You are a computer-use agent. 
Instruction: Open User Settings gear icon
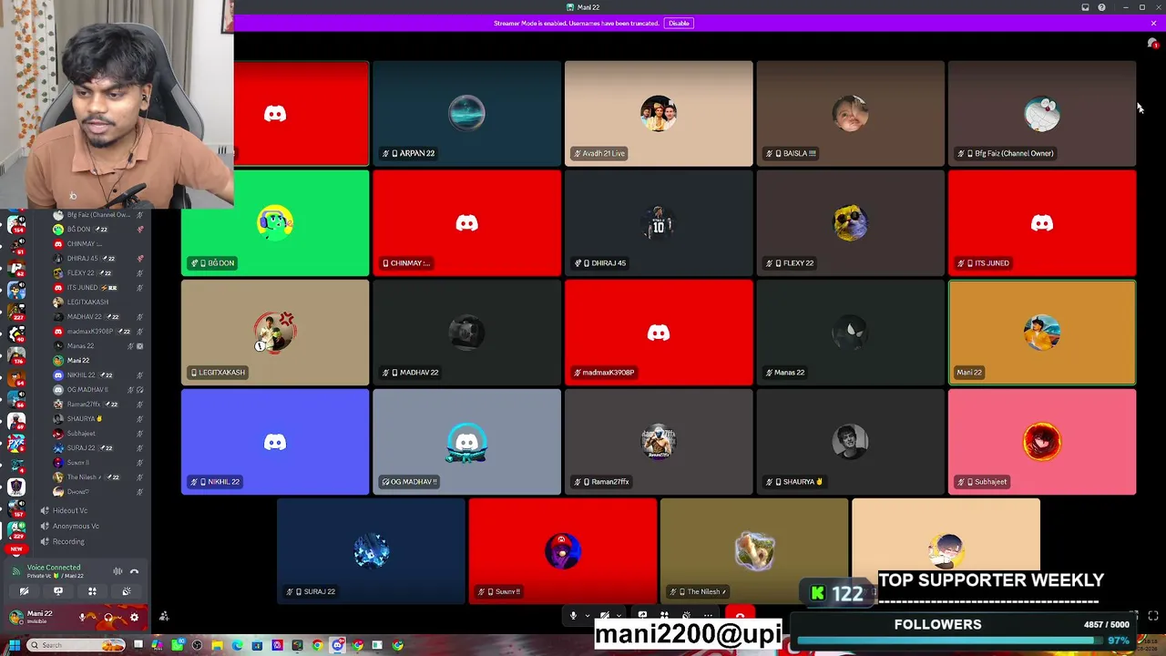click(134, 617)
